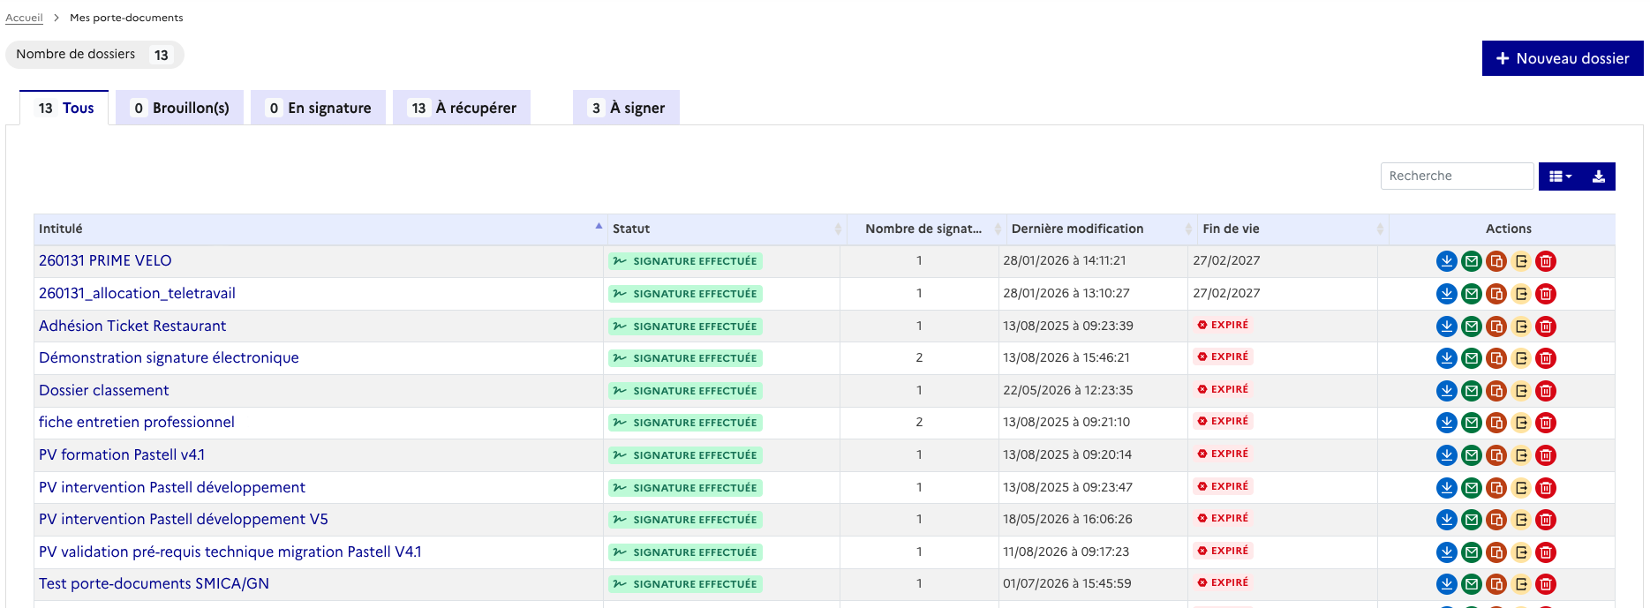The width and height of the screenshot is (1650, 608).
Task: Open PV formation Pastell v4.1 link
Action: [x=122, y=454]
